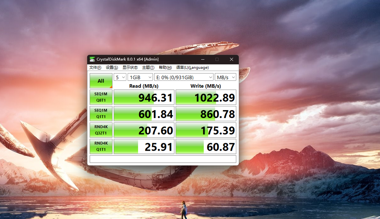380x219 pixels.
Task: Click the RND4K Q1T1 write value 60.87
Action: tap(206, 147)
